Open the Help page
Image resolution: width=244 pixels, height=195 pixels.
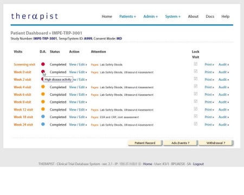[226, 16]
